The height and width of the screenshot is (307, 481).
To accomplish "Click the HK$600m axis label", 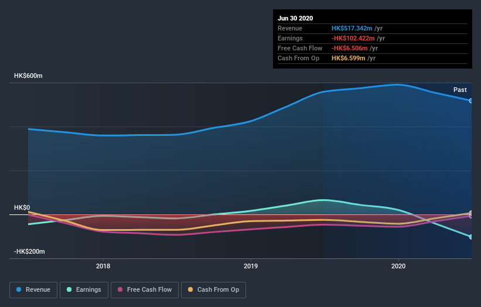I will click(x=28, y=76).
